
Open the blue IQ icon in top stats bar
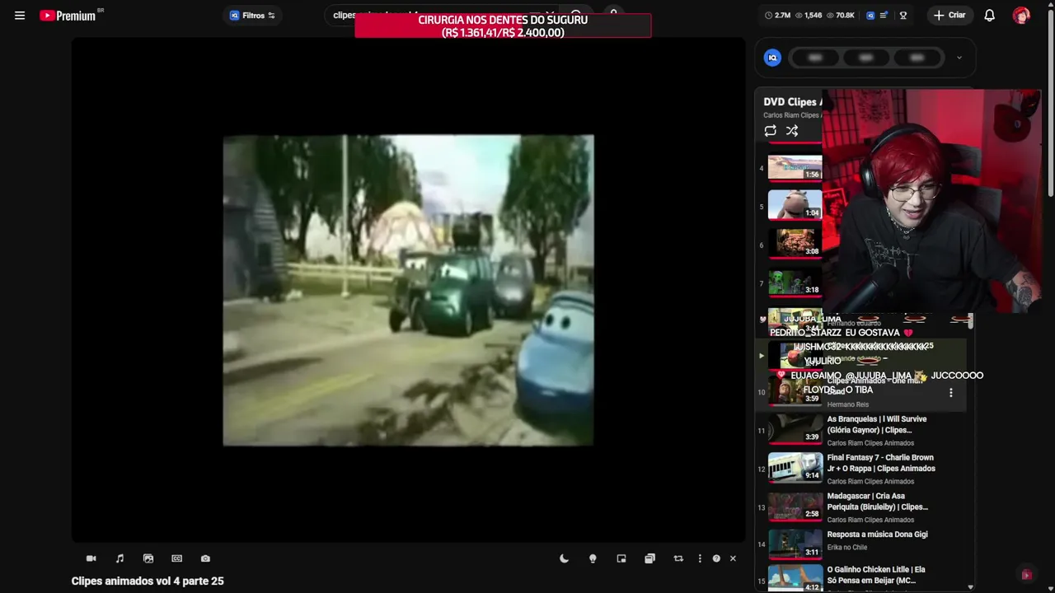pos(870,16)
